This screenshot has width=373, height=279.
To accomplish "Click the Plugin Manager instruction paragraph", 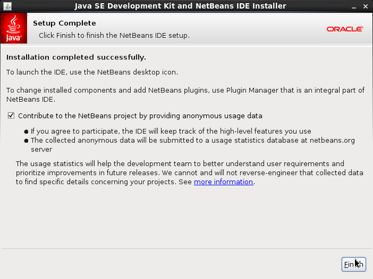I will coord(185,94).
